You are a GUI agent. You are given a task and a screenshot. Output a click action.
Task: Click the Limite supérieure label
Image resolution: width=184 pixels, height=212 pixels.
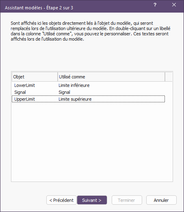click(75, 99)
